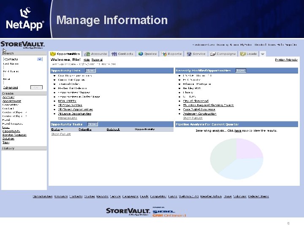Click the Campaigns tab icon
Viewport: 304px width, 228px height.
pos(213,54)
